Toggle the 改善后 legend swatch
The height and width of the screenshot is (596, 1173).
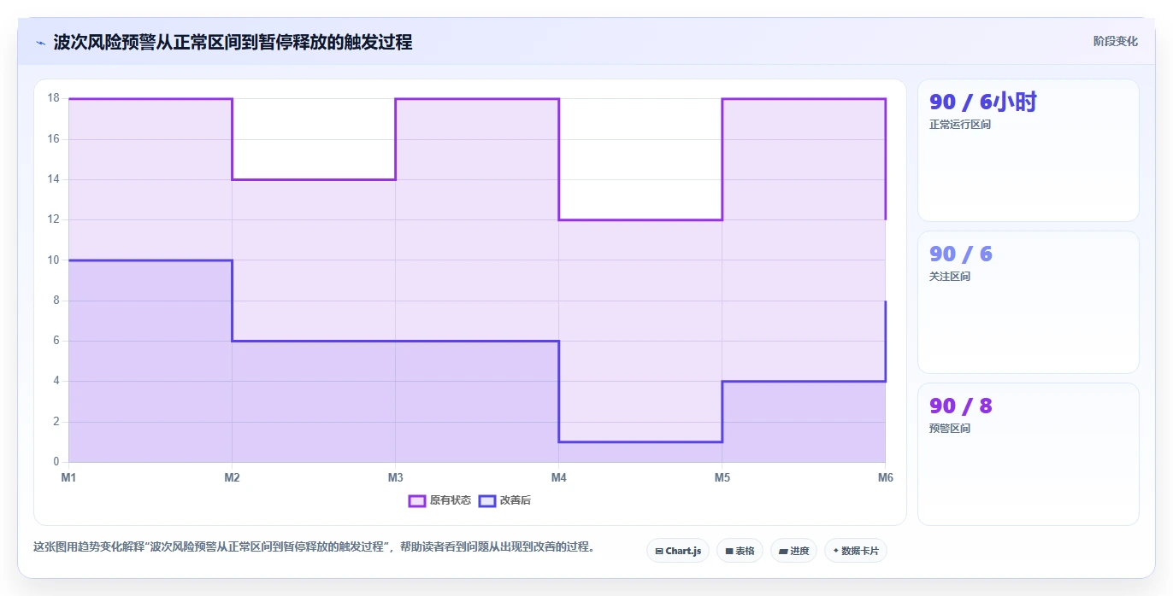click(x=486, y=500)
